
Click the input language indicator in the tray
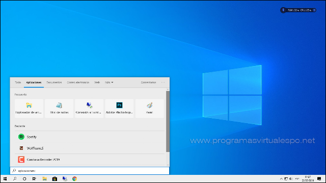(x=297, y=178)
